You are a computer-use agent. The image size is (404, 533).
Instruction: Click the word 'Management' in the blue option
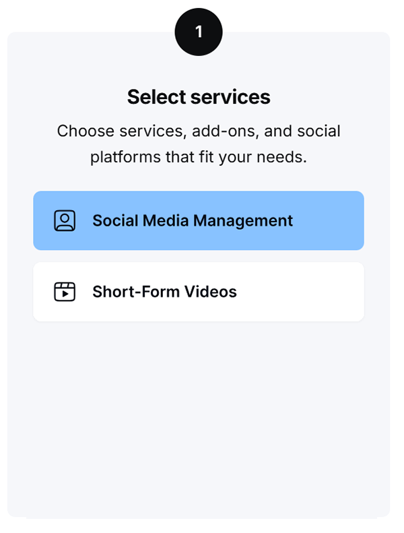(243, 221)
